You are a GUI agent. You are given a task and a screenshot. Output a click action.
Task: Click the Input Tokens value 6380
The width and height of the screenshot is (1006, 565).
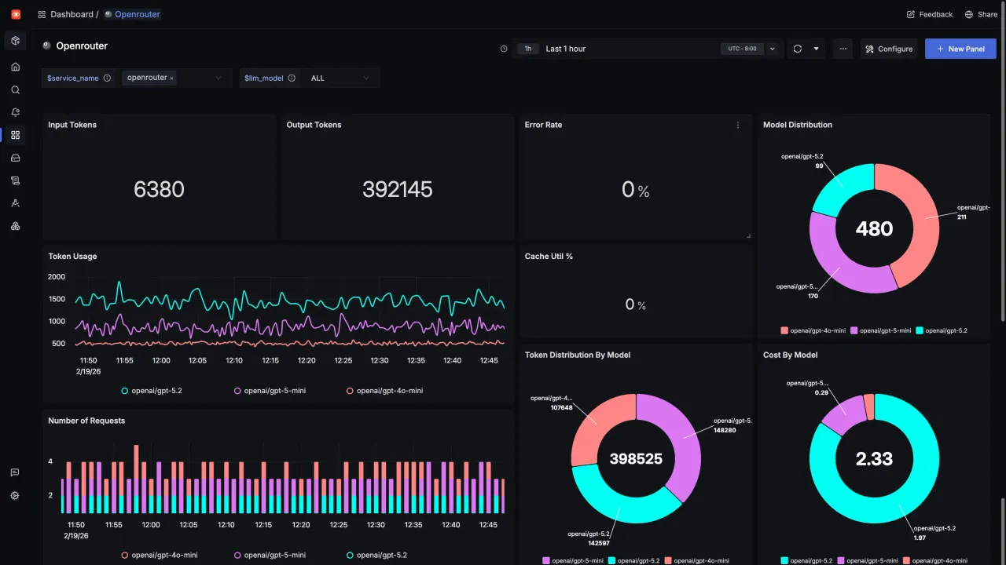point(159,189)
